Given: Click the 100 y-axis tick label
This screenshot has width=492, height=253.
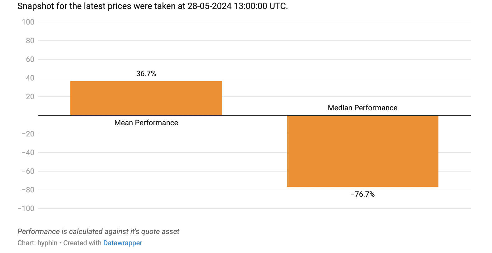Looking at the screenshot, I should tap(28, 22).
